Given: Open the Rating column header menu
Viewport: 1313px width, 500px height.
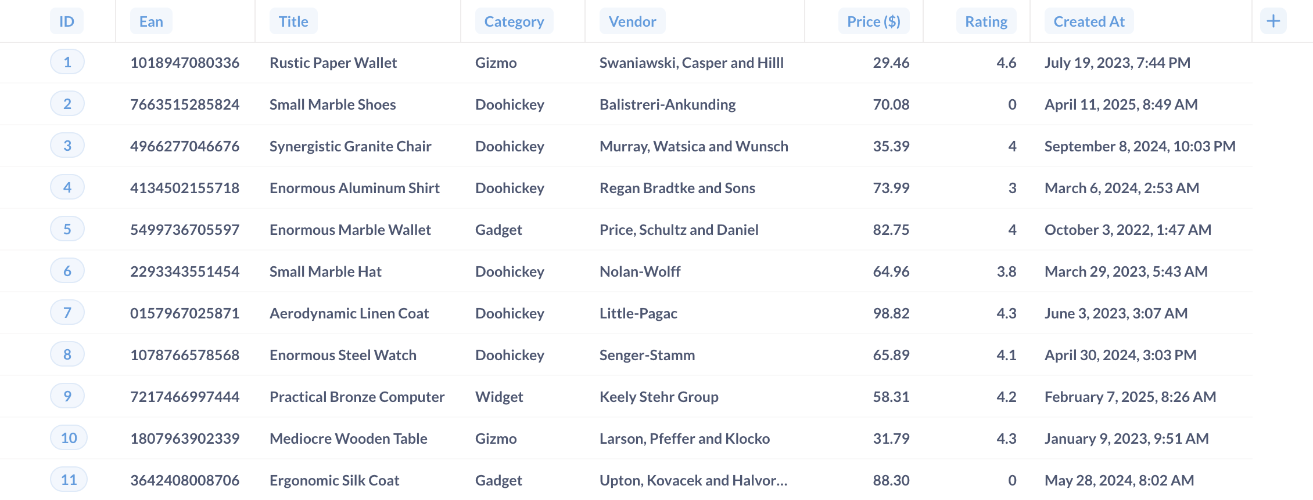Looking at the screenshot, I should [x=986, y=21].
